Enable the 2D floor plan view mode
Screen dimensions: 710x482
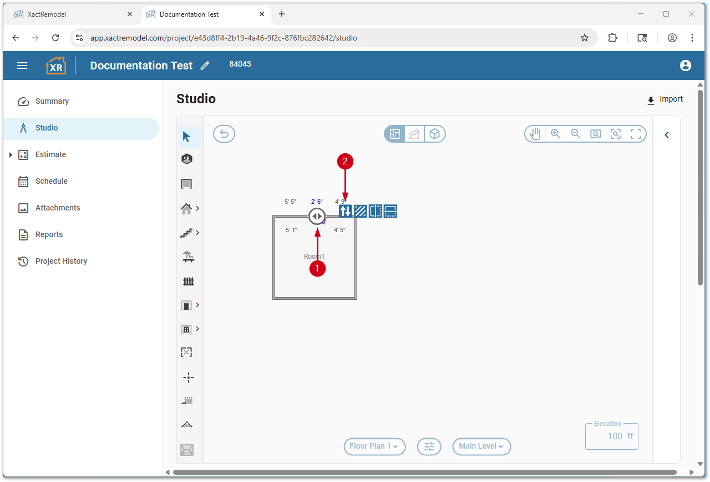click(394, 134)
